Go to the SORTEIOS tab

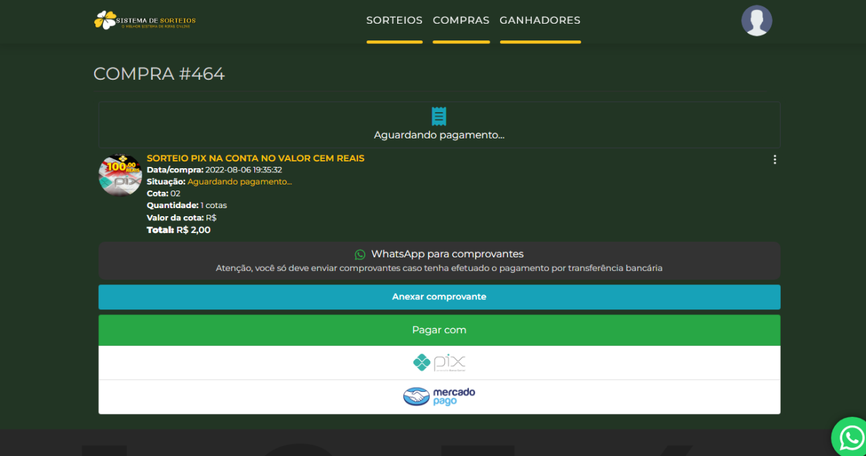[394, 20]
